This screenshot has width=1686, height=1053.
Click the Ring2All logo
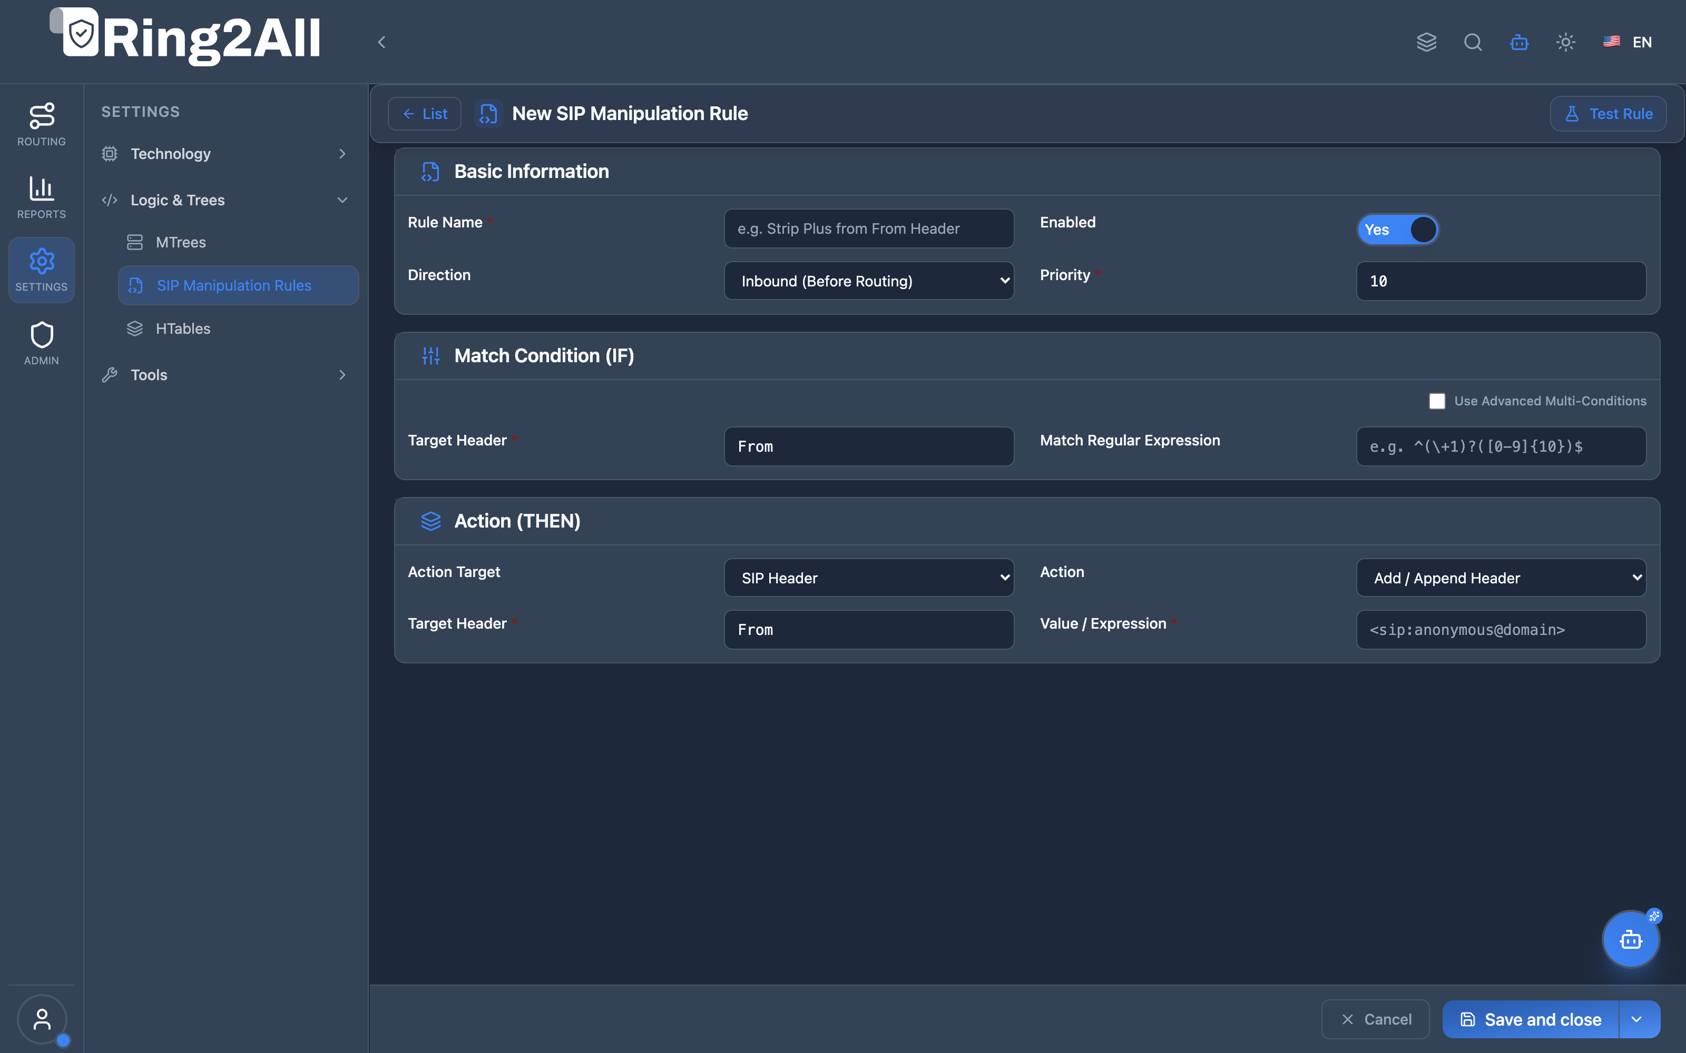(185, 37)
